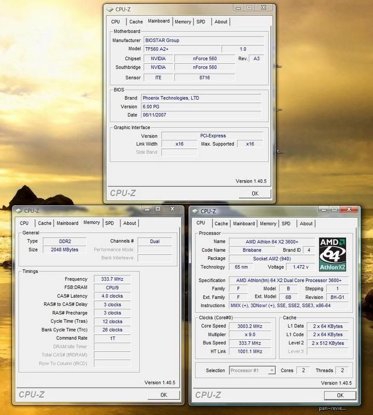Open Cache tab in CPU window

point(221,224)
